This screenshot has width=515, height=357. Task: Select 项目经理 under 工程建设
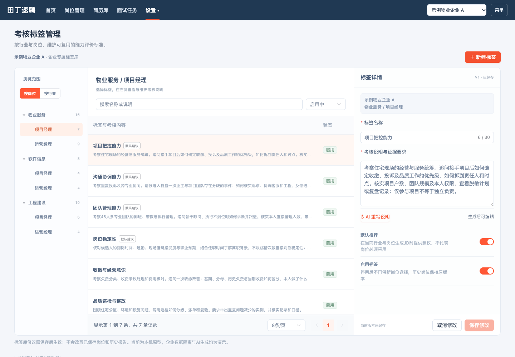[x=51, y=217]
